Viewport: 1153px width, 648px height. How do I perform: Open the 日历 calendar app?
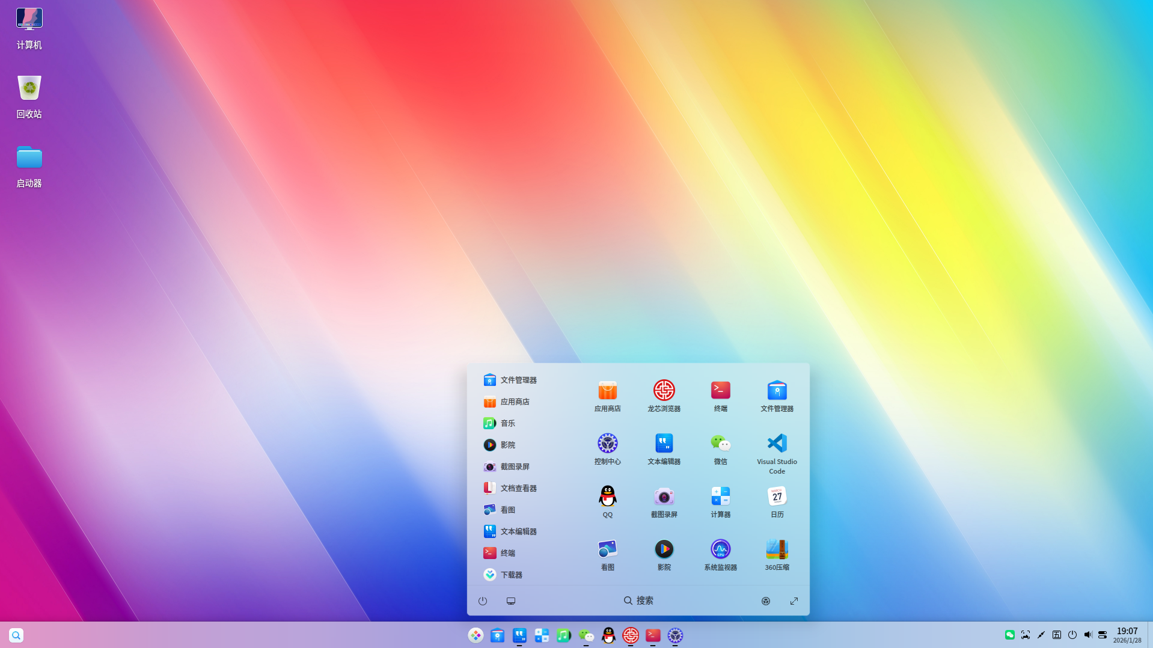click(x=777, y=497)
